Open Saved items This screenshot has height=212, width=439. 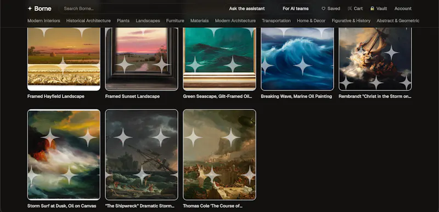click(331, 9)
